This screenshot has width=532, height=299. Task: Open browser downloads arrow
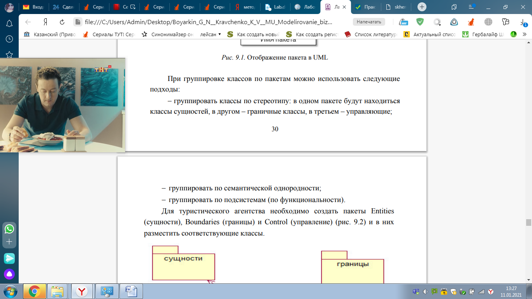[x=522, y=22]
